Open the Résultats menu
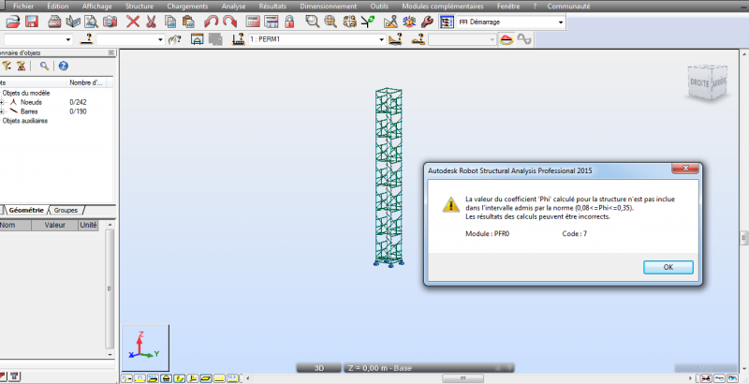Viewport: 749px width, 384px height. [x=272, y=7]
